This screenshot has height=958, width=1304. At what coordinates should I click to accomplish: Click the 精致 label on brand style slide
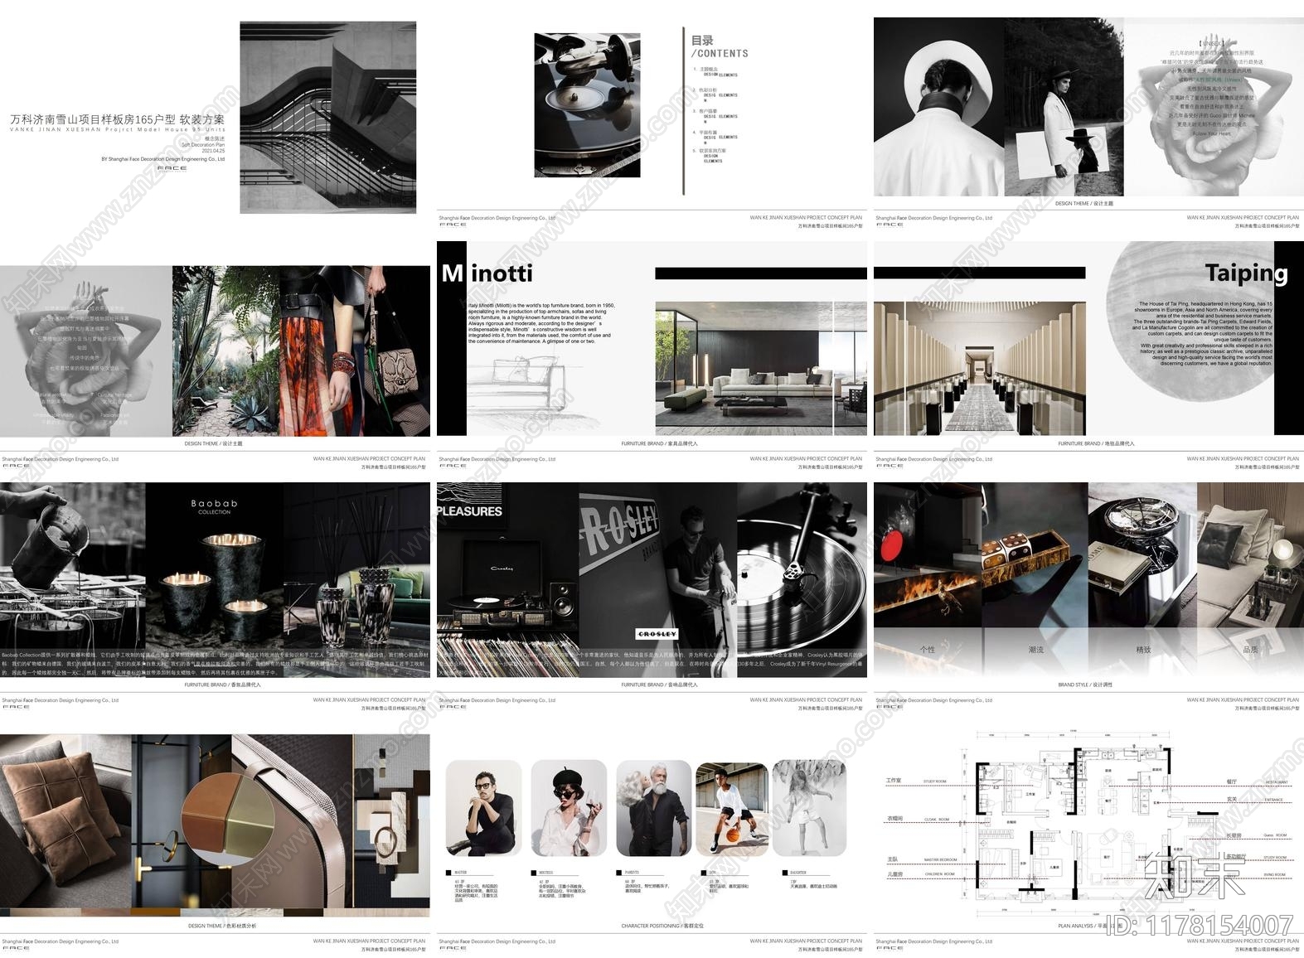pyautogui.click(x=1143, y=650)
